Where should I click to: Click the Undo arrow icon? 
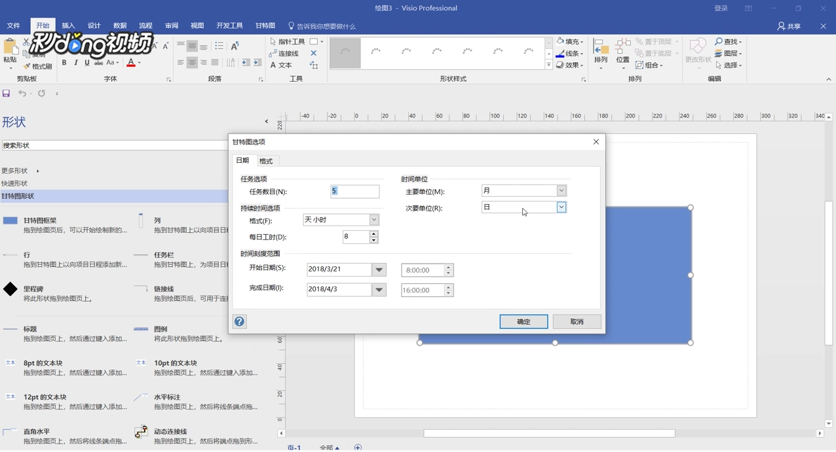coord(22,94)
